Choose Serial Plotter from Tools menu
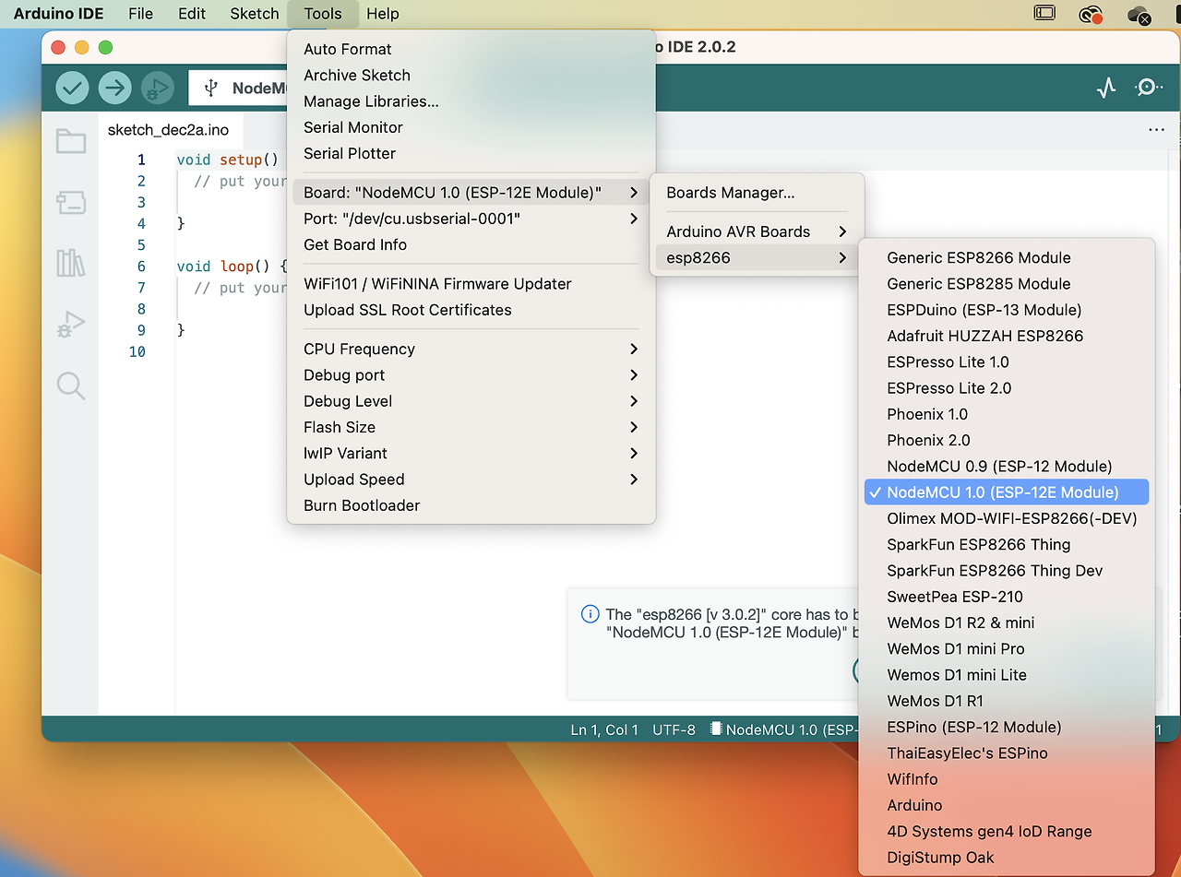The height and width of the screenshot is (877, 1181). (471, 153)
